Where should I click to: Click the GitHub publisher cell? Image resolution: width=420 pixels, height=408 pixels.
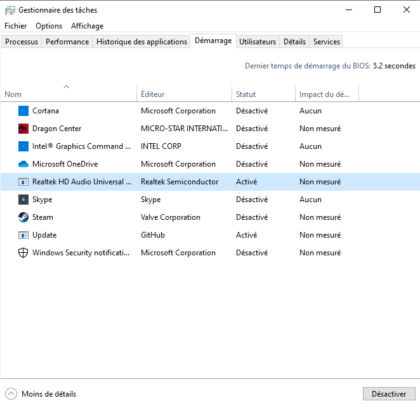153,235
